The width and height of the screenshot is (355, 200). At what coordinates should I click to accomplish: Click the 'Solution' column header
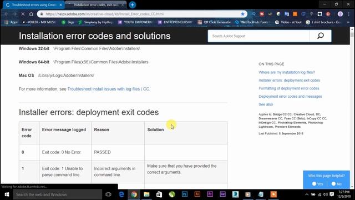tap(186, 133)
